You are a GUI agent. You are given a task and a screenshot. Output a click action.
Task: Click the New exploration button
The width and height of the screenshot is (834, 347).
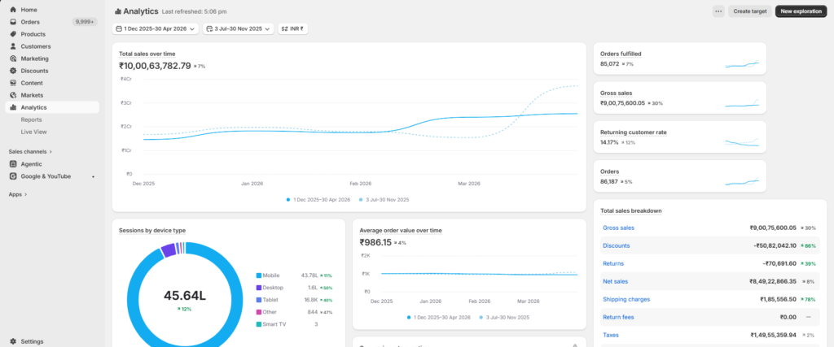coord(801,11)
